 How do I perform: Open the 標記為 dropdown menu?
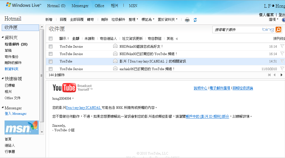tap(148, 19)
